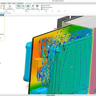
Task: Expand the Load/Unload dropdown arrow
Action: [19, 9]
